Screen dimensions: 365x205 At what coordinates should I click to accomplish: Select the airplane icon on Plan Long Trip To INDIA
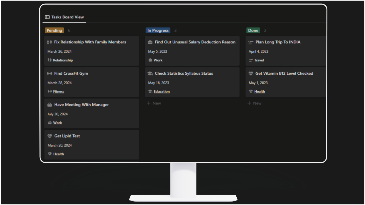coord(251,42)
